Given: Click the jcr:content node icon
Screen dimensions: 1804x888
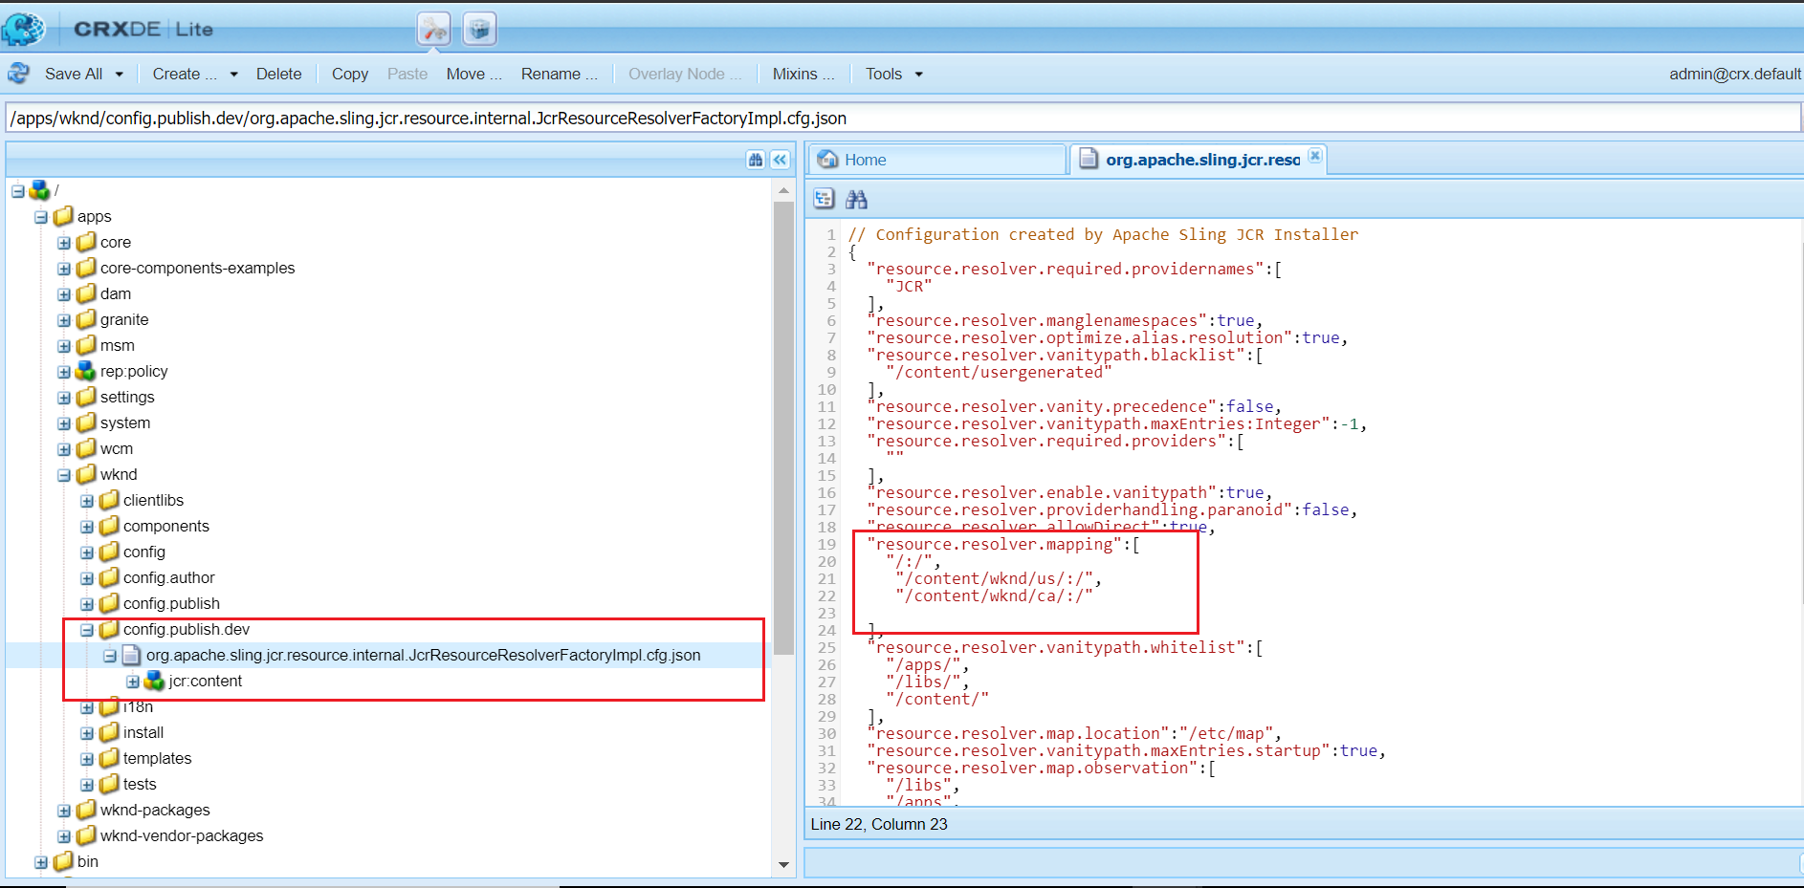Looking at the screenshot, I should point(154,681).
